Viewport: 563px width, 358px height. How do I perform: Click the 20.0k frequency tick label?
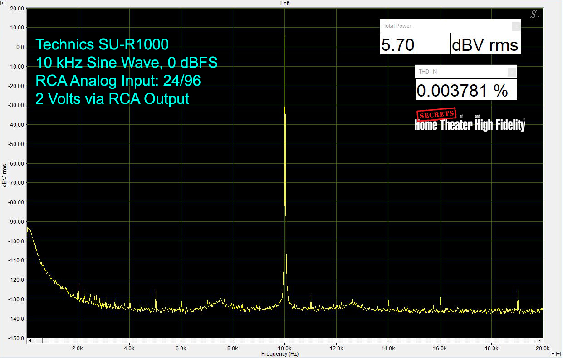543,348
